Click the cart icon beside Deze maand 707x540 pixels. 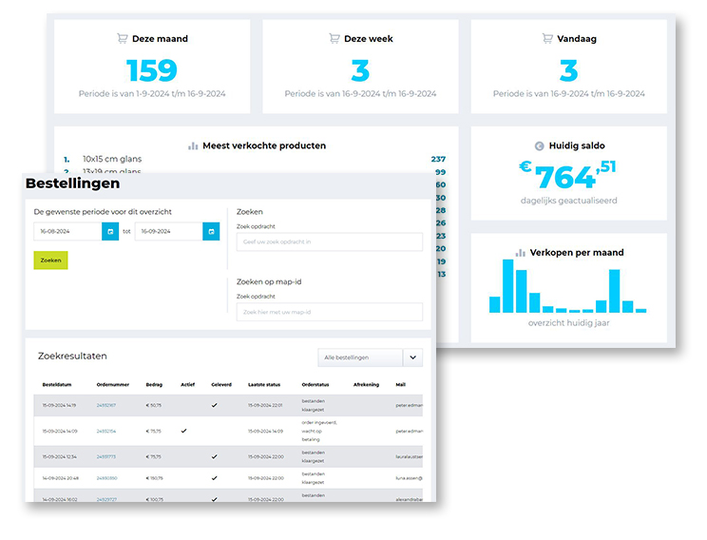pyautogui.click(x=122, y=39)
